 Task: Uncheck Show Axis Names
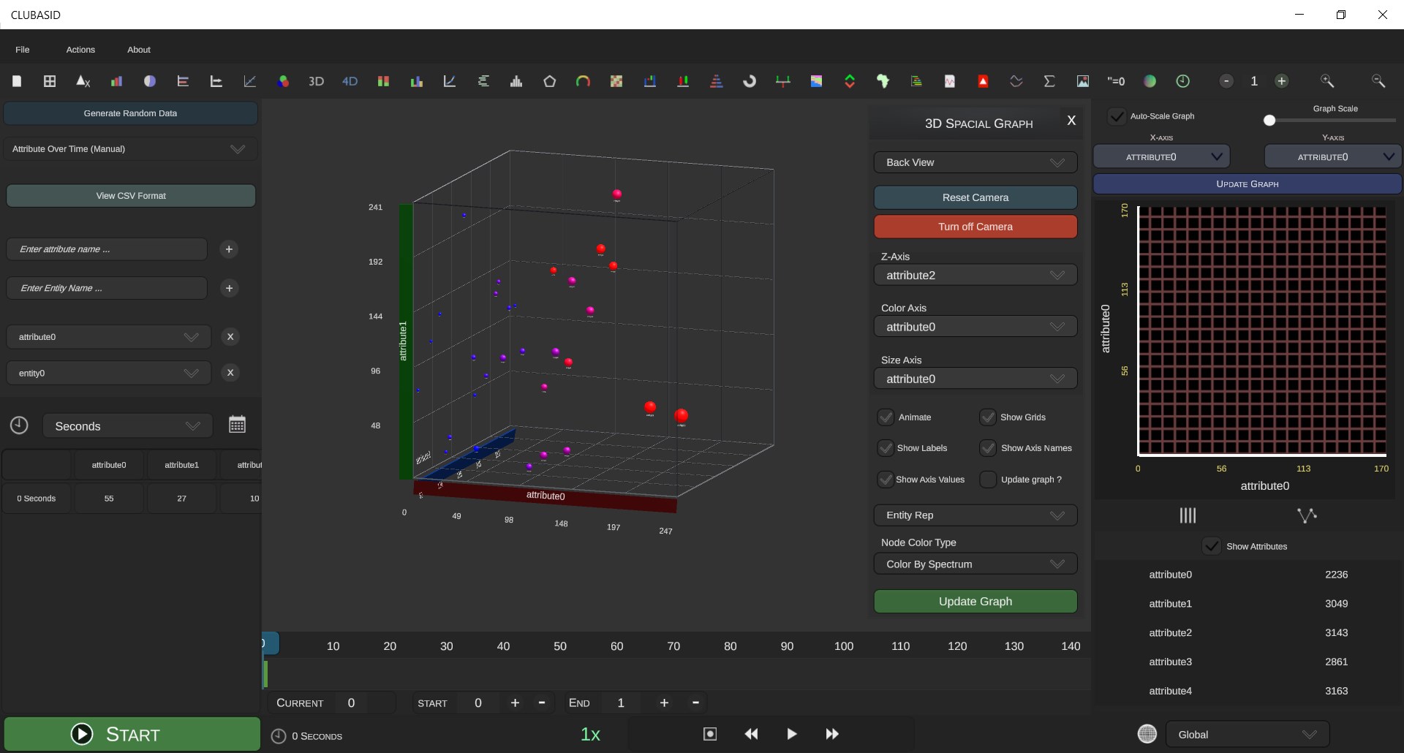(x=988, y=448)
